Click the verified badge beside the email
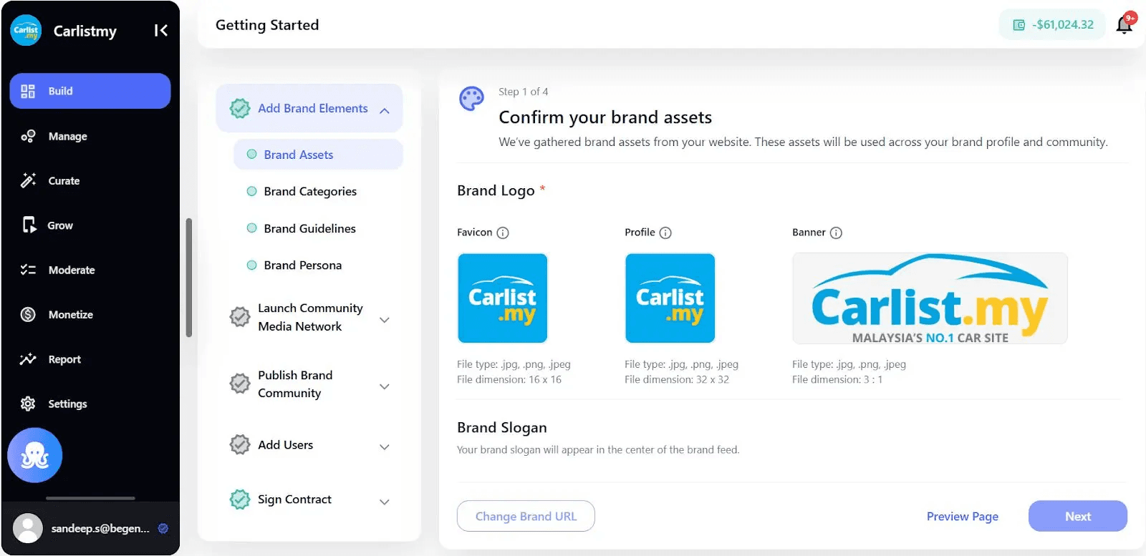Viewport: 1146px width, 556px height. click(163, 528)
